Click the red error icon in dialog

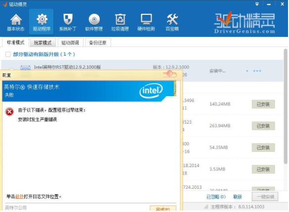(x=9, y=111)
